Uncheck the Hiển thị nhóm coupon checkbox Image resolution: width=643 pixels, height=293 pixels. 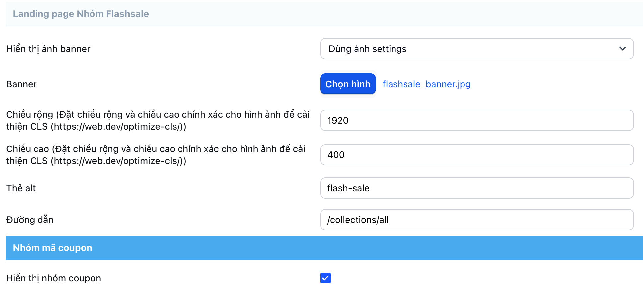pos(325,278)
